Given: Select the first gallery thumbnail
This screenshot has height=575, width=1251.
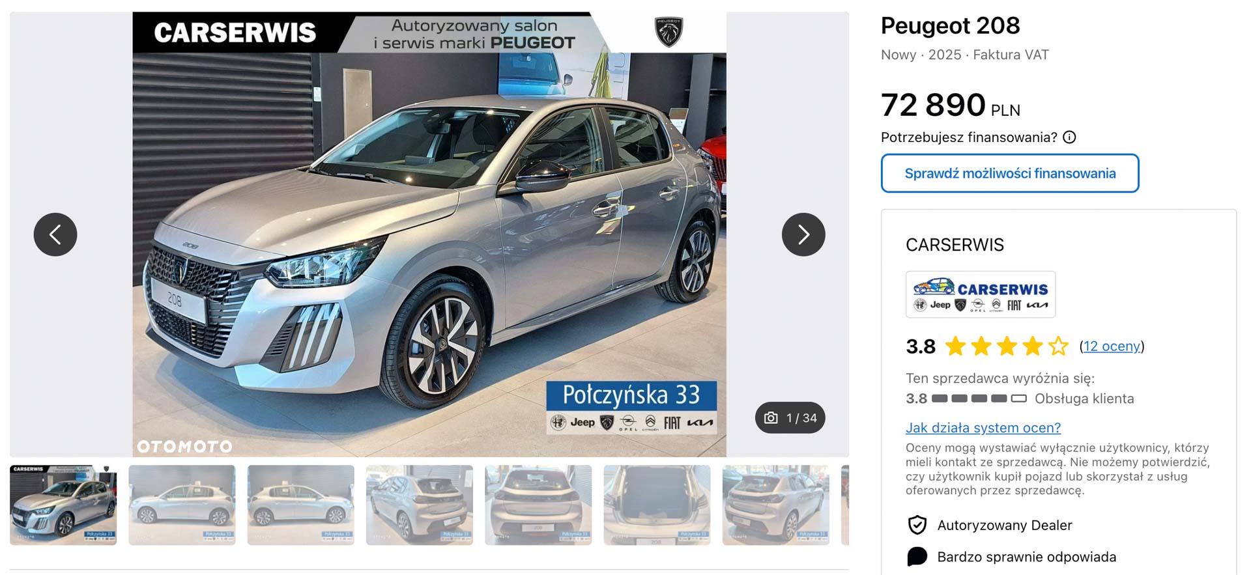Looking at the screenshot, I should pyautogui.click(x=63, y=505).
